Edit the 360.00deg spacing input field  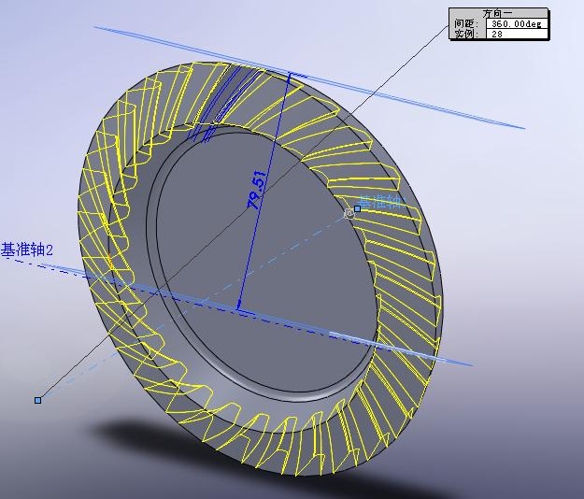[x=517, y=24]
